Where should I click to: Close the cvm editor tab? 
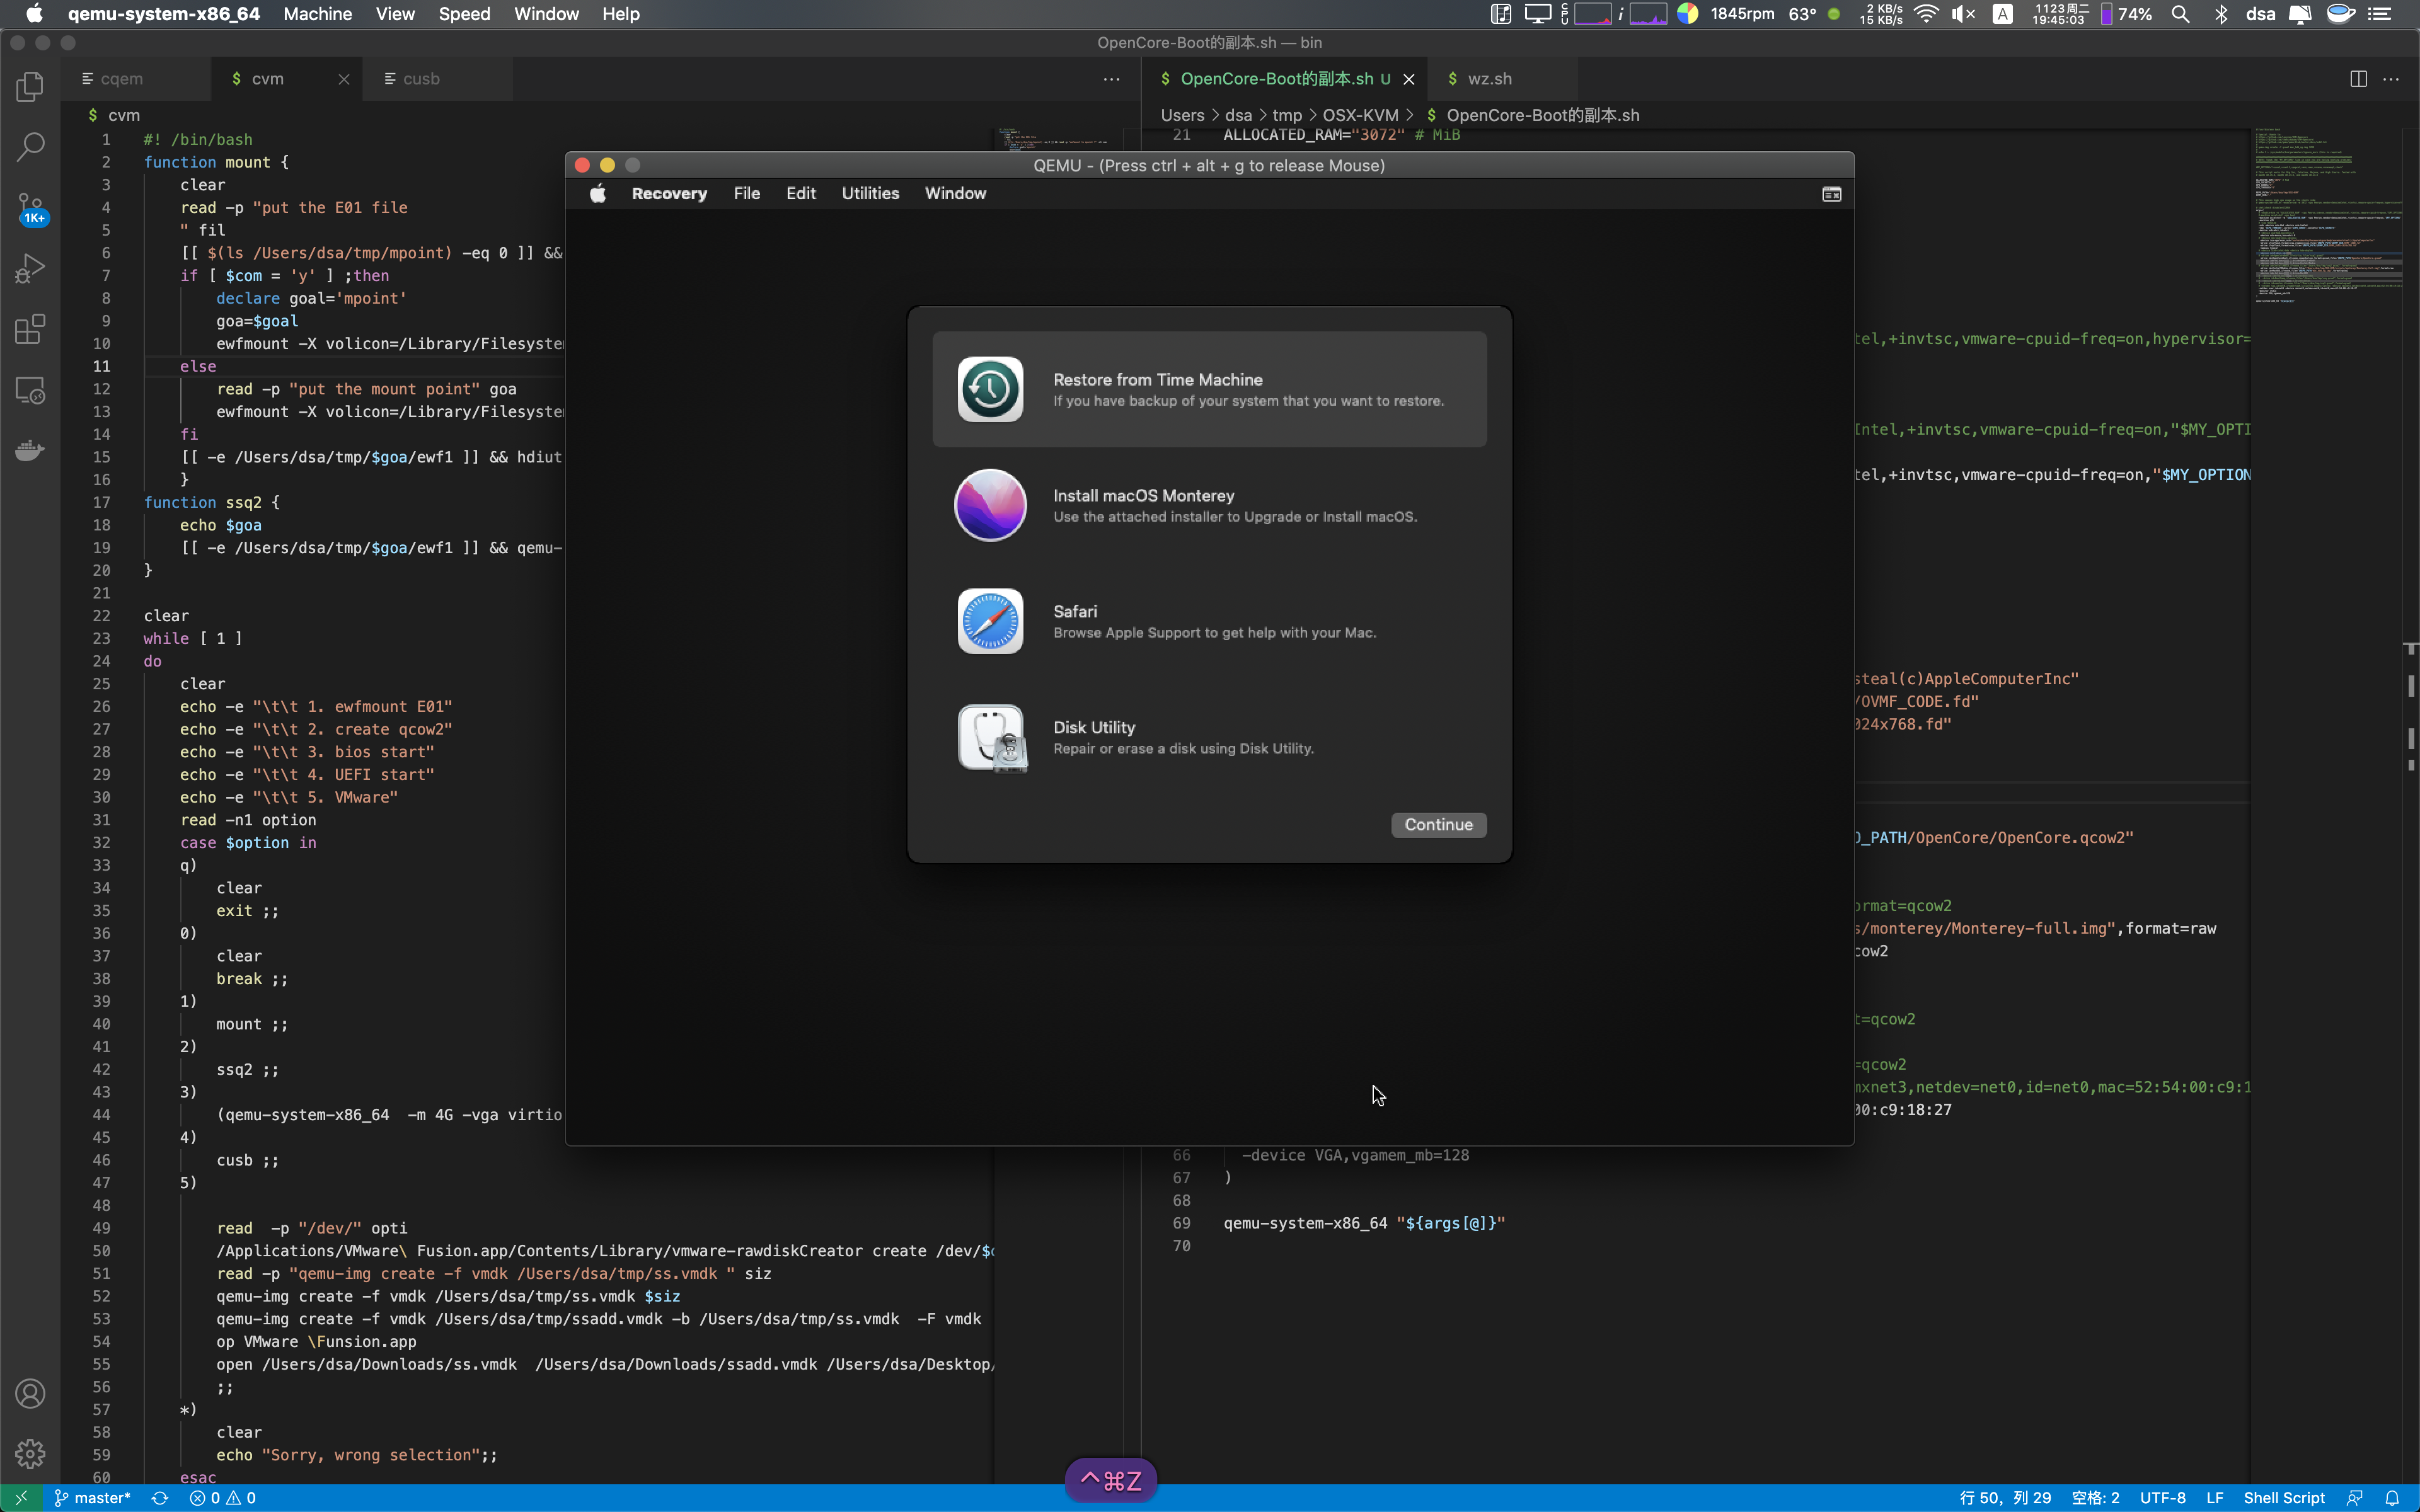tap(343, 79)
